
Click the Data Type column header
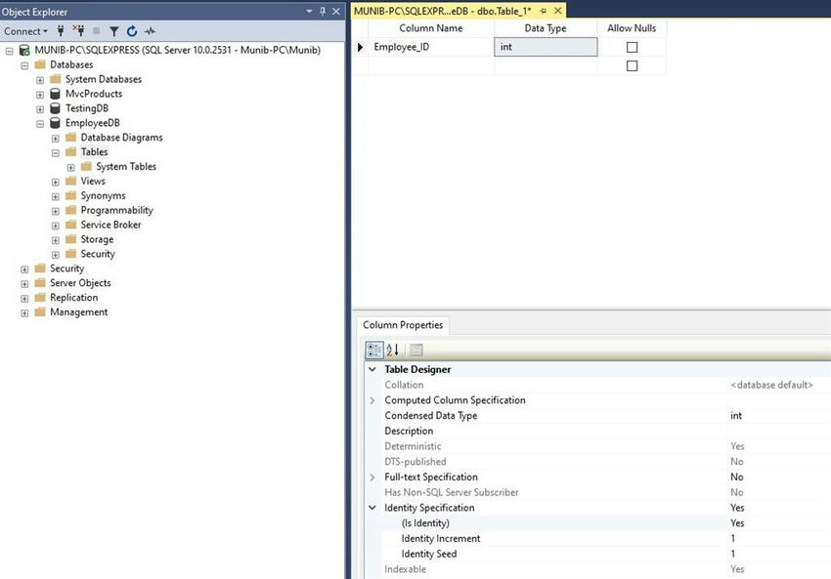(x=546, y=28)
